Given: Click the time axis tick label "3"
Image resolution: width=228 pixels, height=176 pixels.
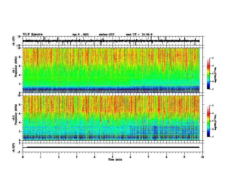Looking at the screenshot, I should point(77,157).
